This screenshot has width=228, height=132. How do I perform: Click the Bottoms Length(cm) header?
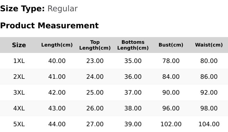[x=133, y=45]
